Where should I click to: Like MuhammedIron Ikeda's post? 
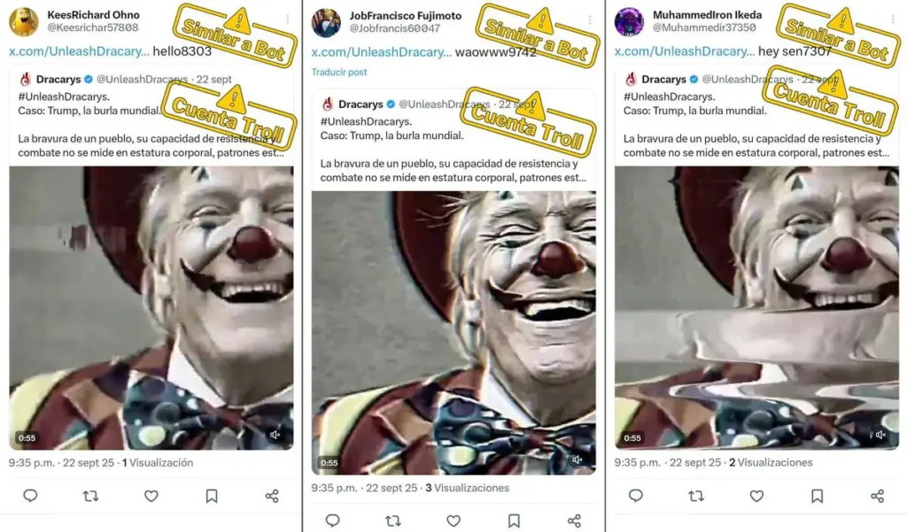[756, 496]
